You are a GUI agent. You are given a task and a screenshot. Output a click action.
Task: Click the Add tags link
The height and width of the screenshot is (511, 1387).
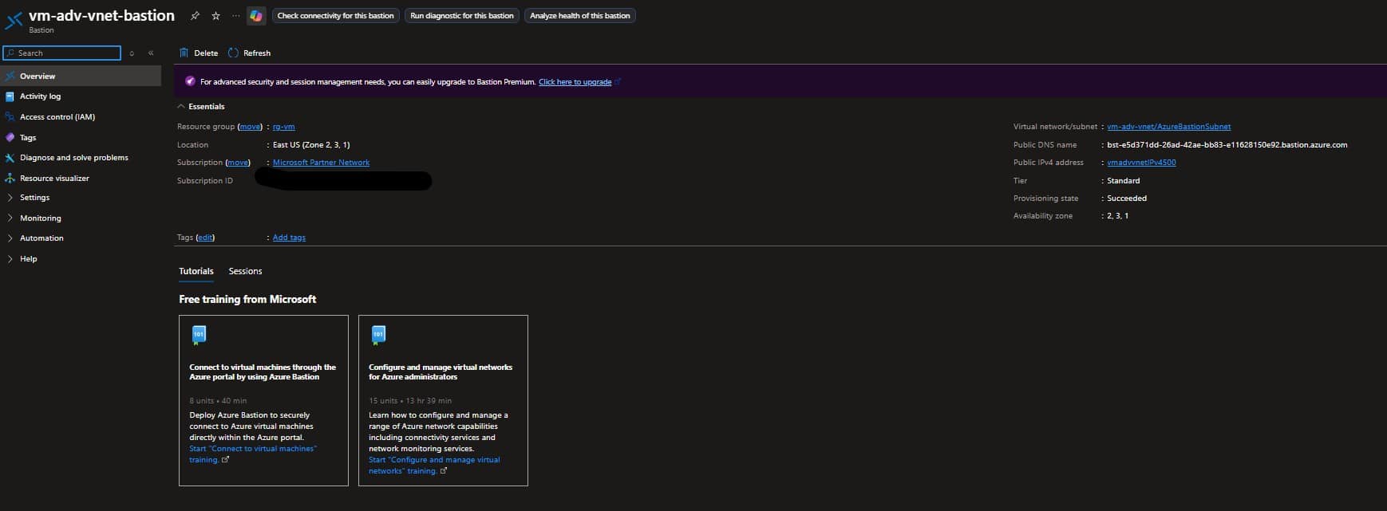pos(289,237)
